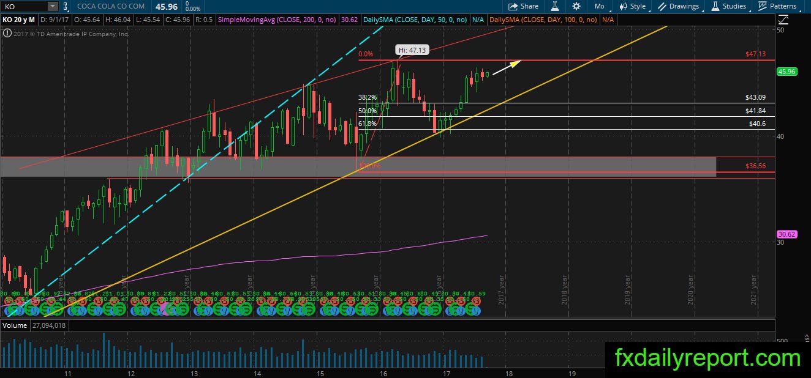811x378 pixels.
Task: Click the $41.84 price level label
Action: tap(756, 111)
